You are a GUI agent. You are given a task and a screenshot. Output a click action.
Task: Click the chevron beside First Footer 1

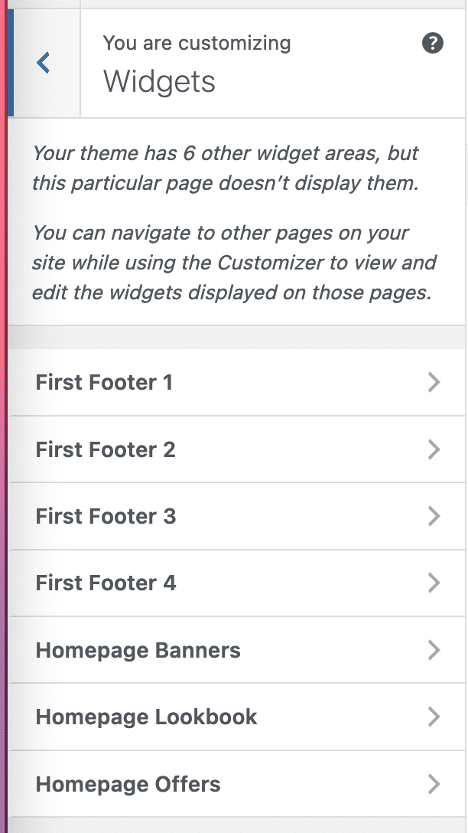click(x=434, y=382)
